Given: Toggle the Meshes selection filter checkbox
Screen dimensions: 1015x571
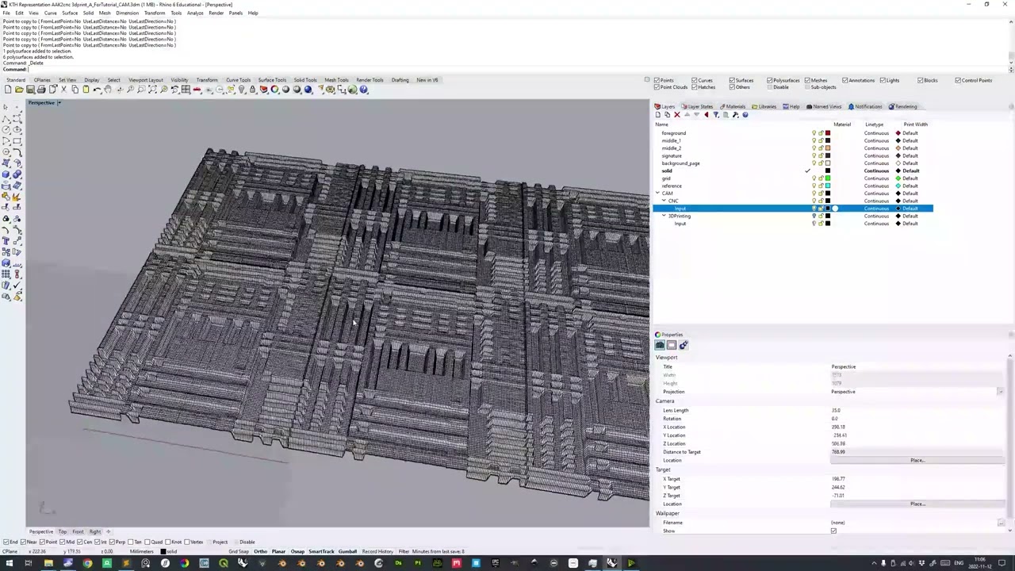Looking at the screenshot, I should (x=807, y=80).
